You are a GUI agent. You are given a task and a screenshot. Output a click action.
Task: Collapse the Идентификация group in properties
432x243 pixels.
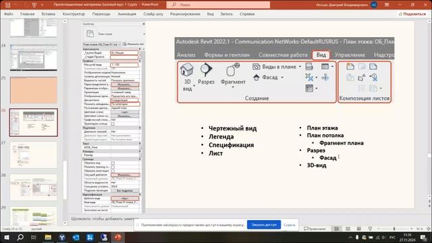[x=140, y=194]
